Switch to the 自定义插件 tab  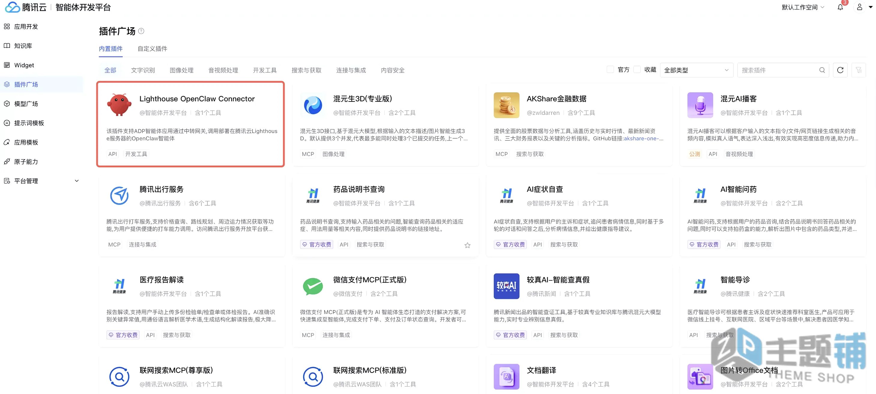[x=152, y=49]
